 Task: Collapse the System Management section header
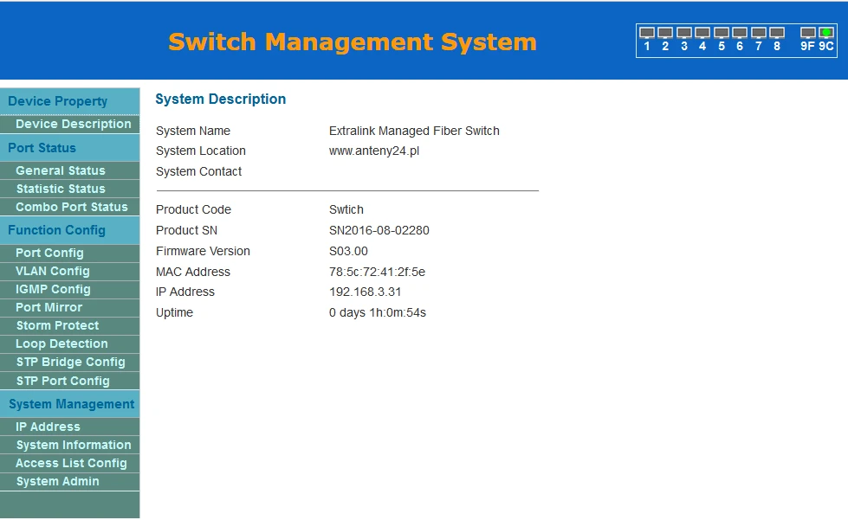[x=71, y=404]
